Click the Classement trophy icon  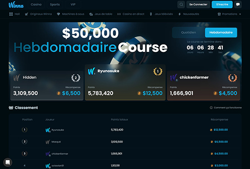11,108
